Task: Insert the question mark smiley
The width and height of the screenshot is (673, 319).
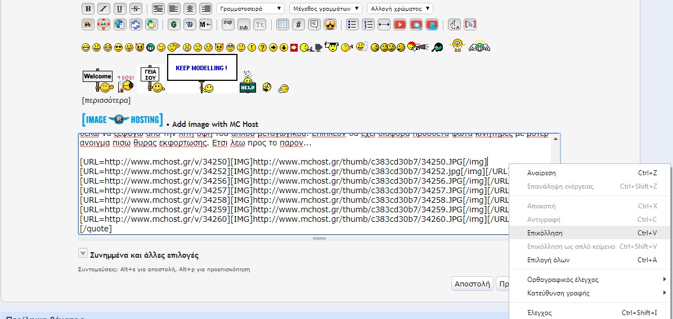Action: [263, 48]
